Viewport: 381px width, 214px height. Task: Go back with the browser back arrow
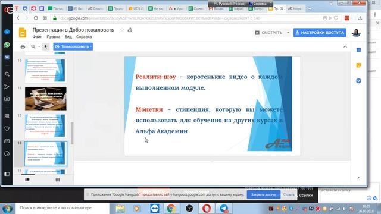(x=18, y=18)
